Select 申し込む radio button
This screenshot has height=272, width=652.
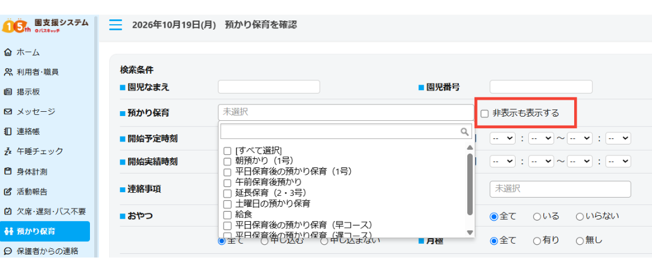coord(264,241)
